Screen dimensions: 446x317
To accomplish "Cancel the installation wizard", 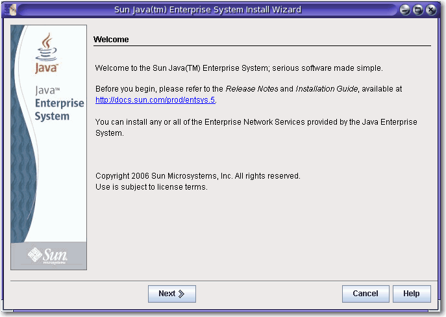I will (365, 294).
